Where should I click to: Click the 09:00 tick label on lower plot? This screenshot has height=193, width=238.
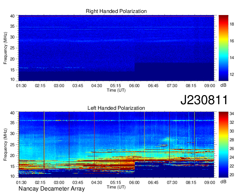click(x=210, y=183)
